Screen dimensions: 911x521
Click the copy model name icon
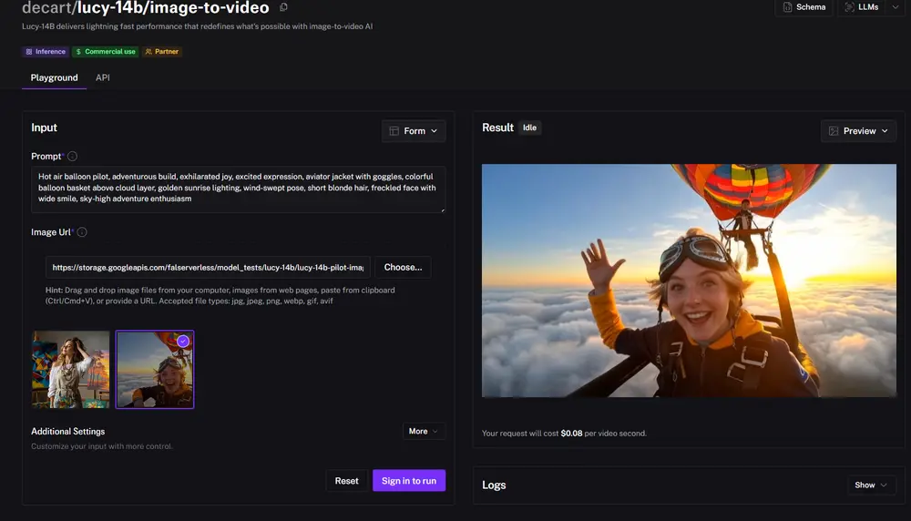[284, 8]
